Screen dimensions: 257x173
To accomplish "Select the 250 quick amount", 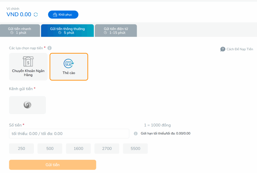I will click(22, 148).
